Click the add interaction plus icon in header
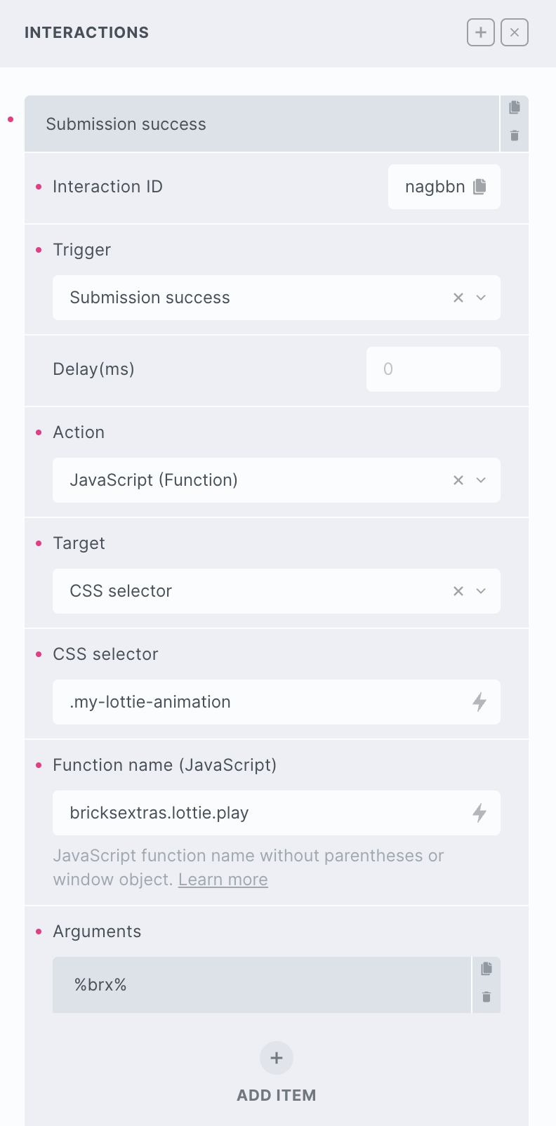 click(x=481, y=32)
